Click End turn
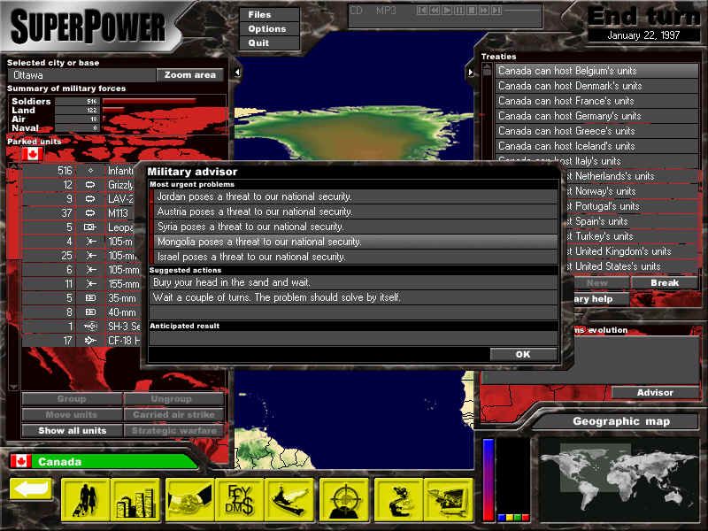The image size is (708, 531). click(x=646, y=16)
